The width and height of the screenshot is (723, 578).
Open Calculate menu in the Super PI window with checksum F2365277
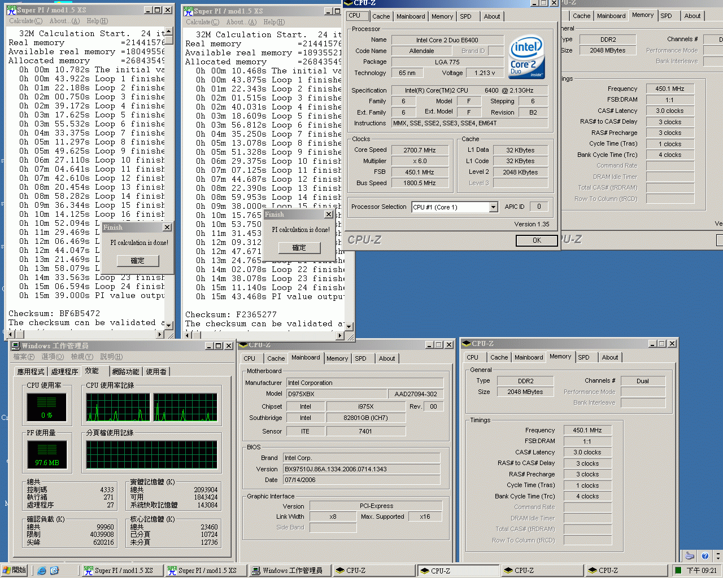tap(202, 22)
